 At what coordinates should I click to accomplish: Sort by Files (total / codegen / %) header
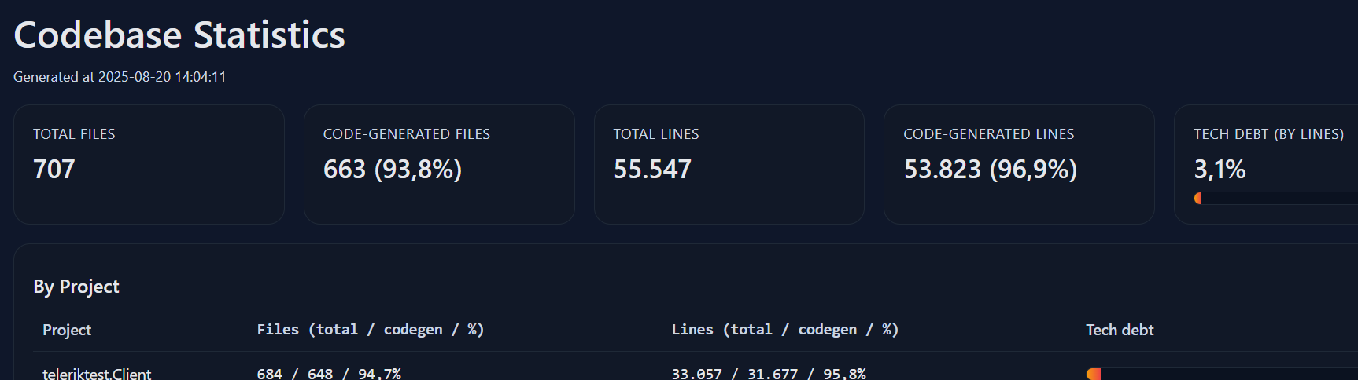371,330
